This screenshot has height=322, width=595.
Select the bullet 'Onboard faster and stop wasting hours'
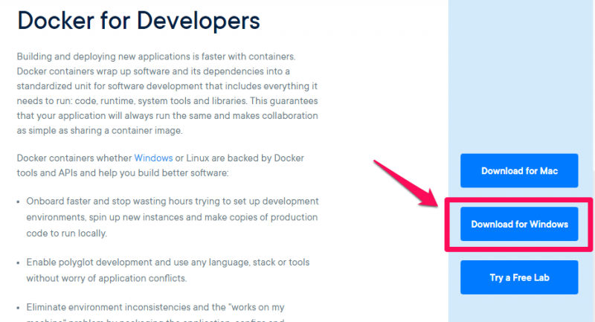(173, 217)
